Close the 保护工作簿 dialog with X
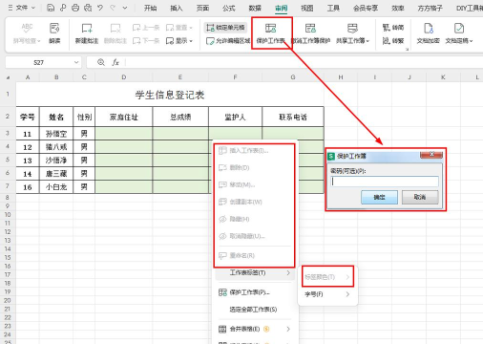The image size is (483, 344). 431,155
